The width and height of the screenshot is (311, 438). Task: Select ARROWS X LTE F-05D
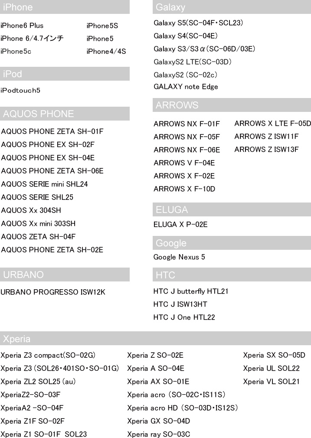(x=272, y=124)
